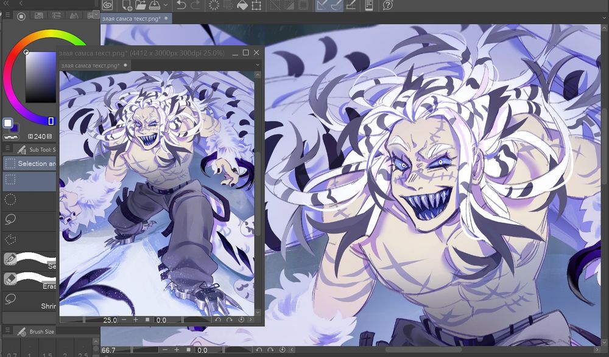Toggle Snap to Special Ruler
609x357 pixels.
(x=336, y=5)
